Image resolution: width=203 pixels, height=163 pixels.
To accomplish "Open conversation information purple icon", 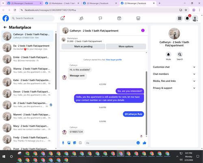I will tap(143, 31).
